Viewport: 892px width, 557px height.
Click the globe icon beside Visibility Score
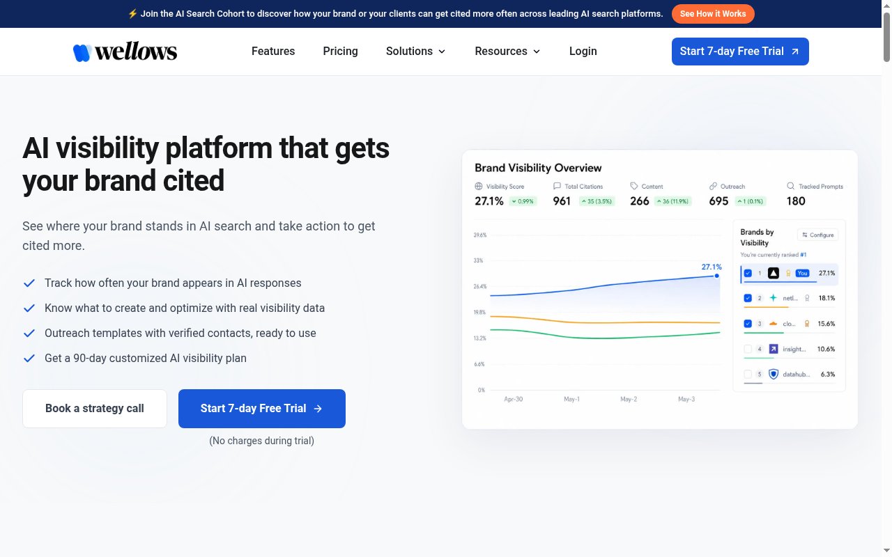[x=479, y=187]
